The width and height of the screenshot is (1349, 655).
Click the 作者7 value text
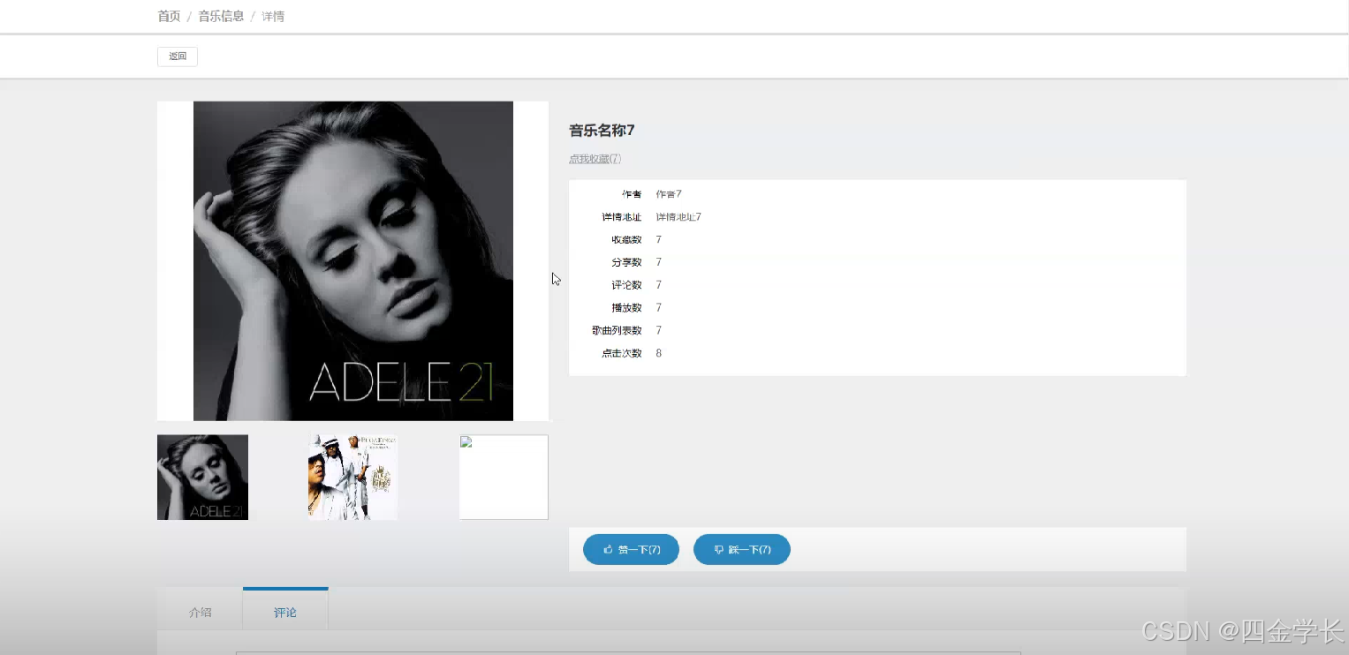coord(669,194)
